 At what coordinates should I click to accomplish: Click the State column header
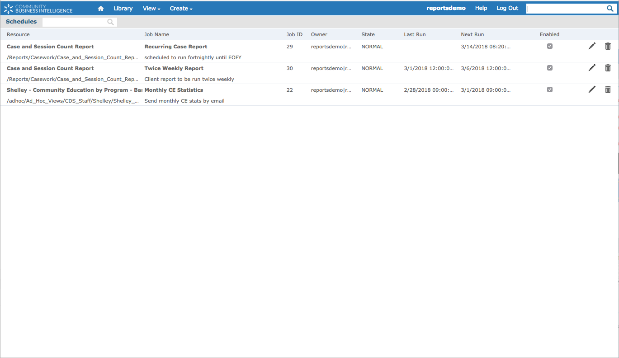[368, 34]
